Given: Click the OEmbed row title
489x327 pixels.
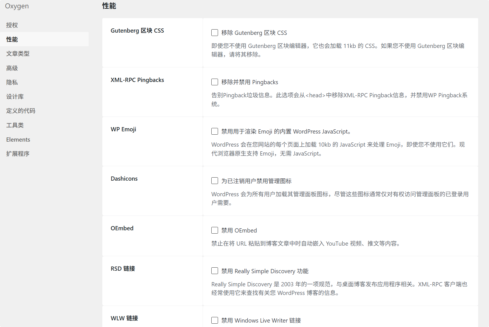Looking at the screenshot, I should (122, 228).
